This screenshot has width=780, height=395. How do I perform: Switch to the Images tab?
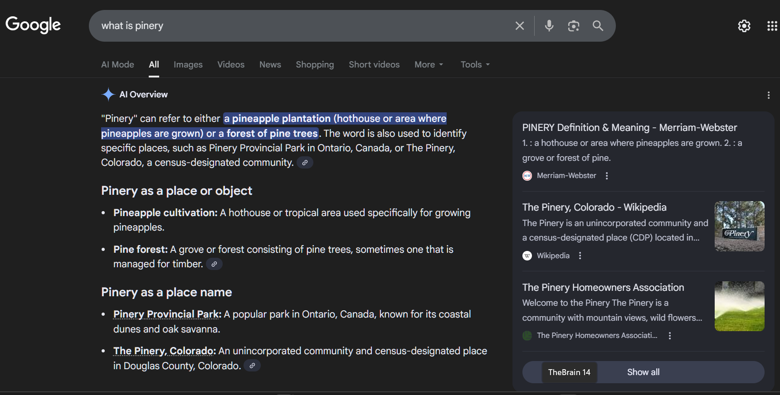tap(188, 65)
